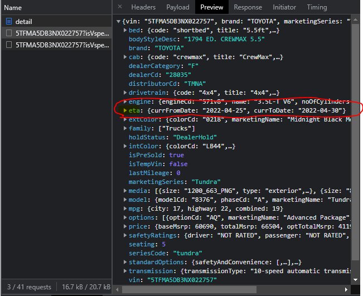Expand the drivetrain object
The width and height of the screenshot is (363, 296).
pyautogui.click(x=125, y=93)
